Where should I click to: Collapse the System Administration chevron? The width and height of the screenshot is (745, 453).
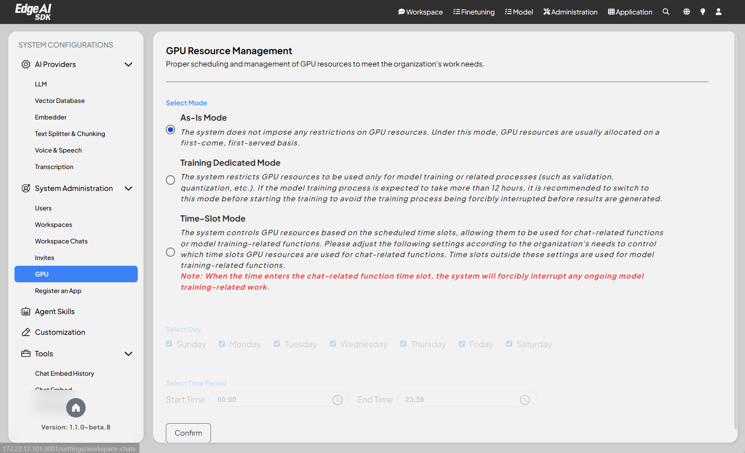[128, 188]
